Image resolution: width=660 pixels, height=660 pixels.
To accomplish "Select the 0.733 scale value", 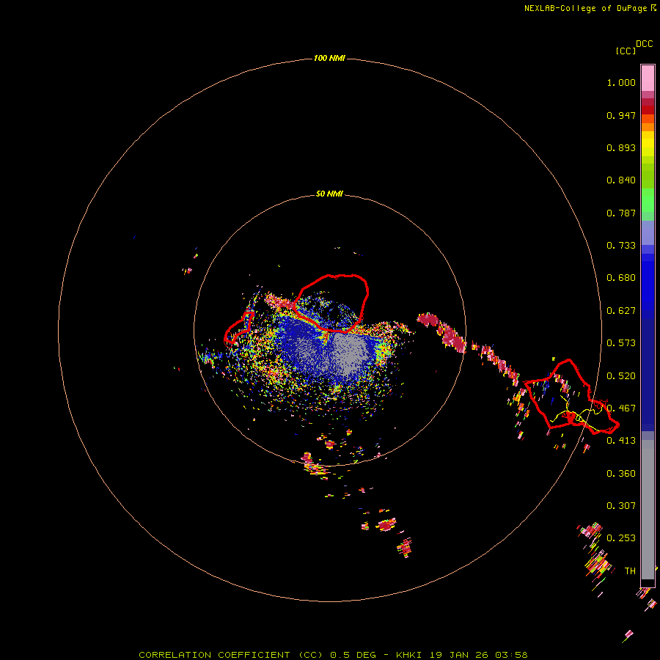I will (x=621, y=246).
